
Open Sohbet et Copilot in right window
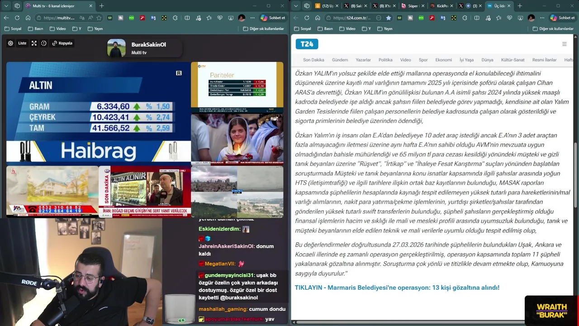point(563,18)
